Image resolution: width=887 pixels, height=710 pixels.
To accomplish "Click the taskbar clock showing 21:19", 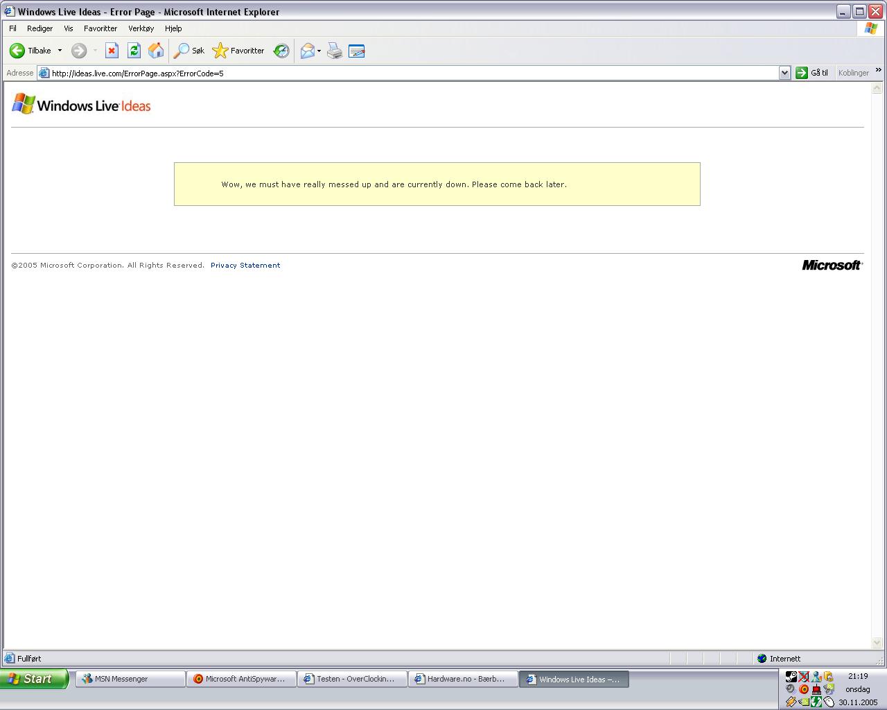I will [x=858, y=676].
